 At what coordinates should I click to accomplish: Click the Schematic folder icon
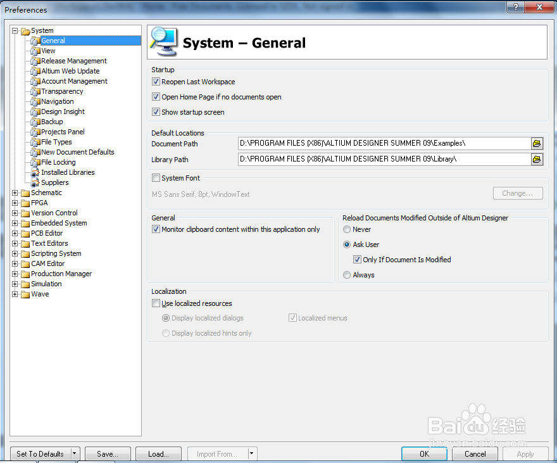(25, 193)
